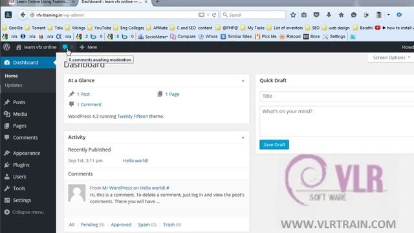This screenshot has height=233, width=414.
Task: Click inside the browser Search field
Action: (x=254, y=15)
